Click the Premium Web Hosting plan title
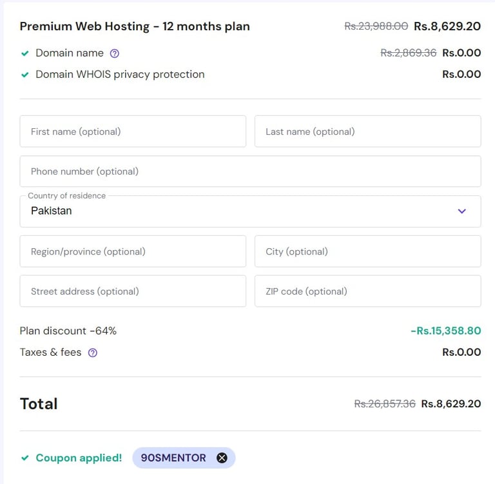The width and height of the screenshot is (495, 484). (135, 26)
